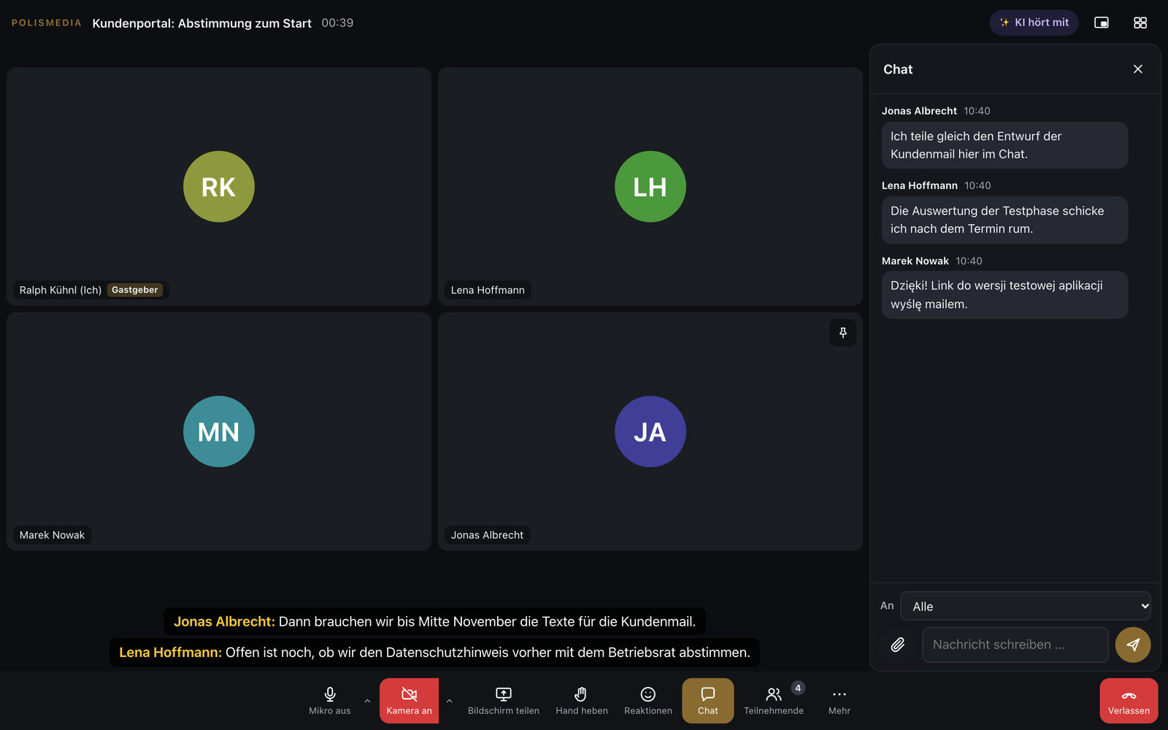This screenshot has height=730, width=1168.
Task: Send the chat message with paper plane
Action: click(x=1133, y=645)
